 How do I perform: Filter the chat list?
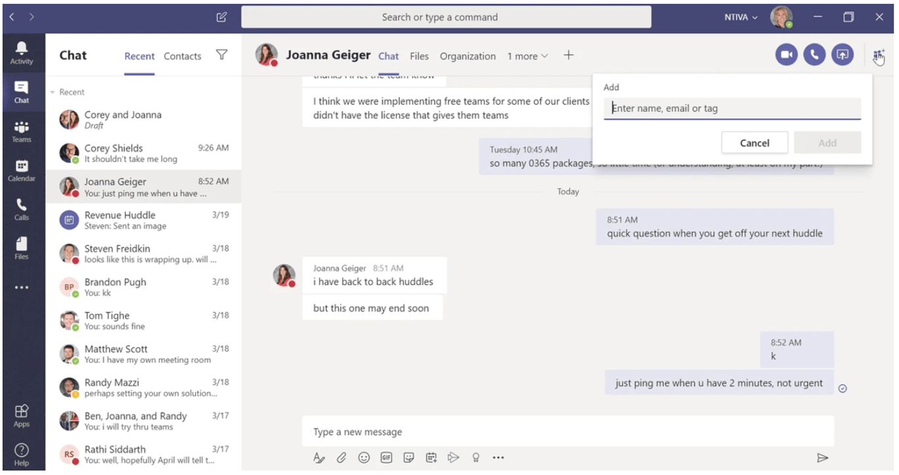pyautogui.click(x=222, y=55)
